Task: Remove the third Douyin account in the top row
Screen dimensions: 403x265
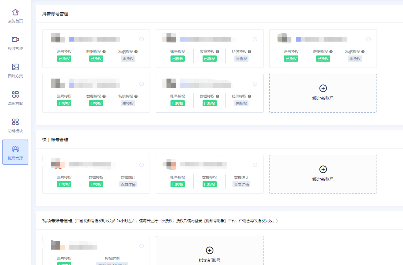Action: (x=368, y=39)
